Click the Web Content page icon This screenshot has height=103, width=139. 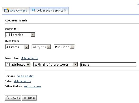7,10
